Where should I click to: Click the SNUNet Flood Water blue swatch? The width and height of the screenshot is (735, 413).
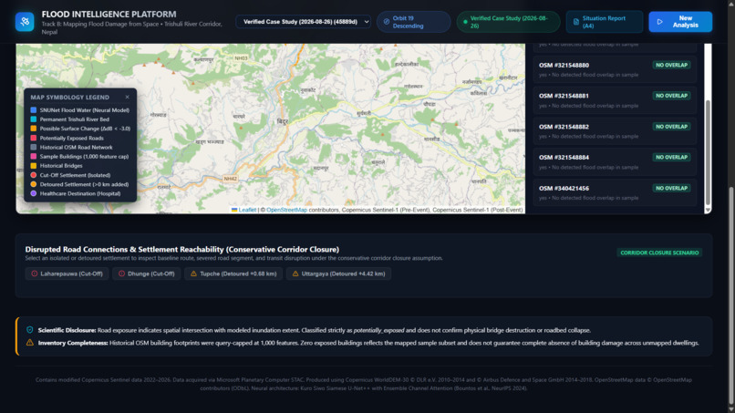(33, 110)
